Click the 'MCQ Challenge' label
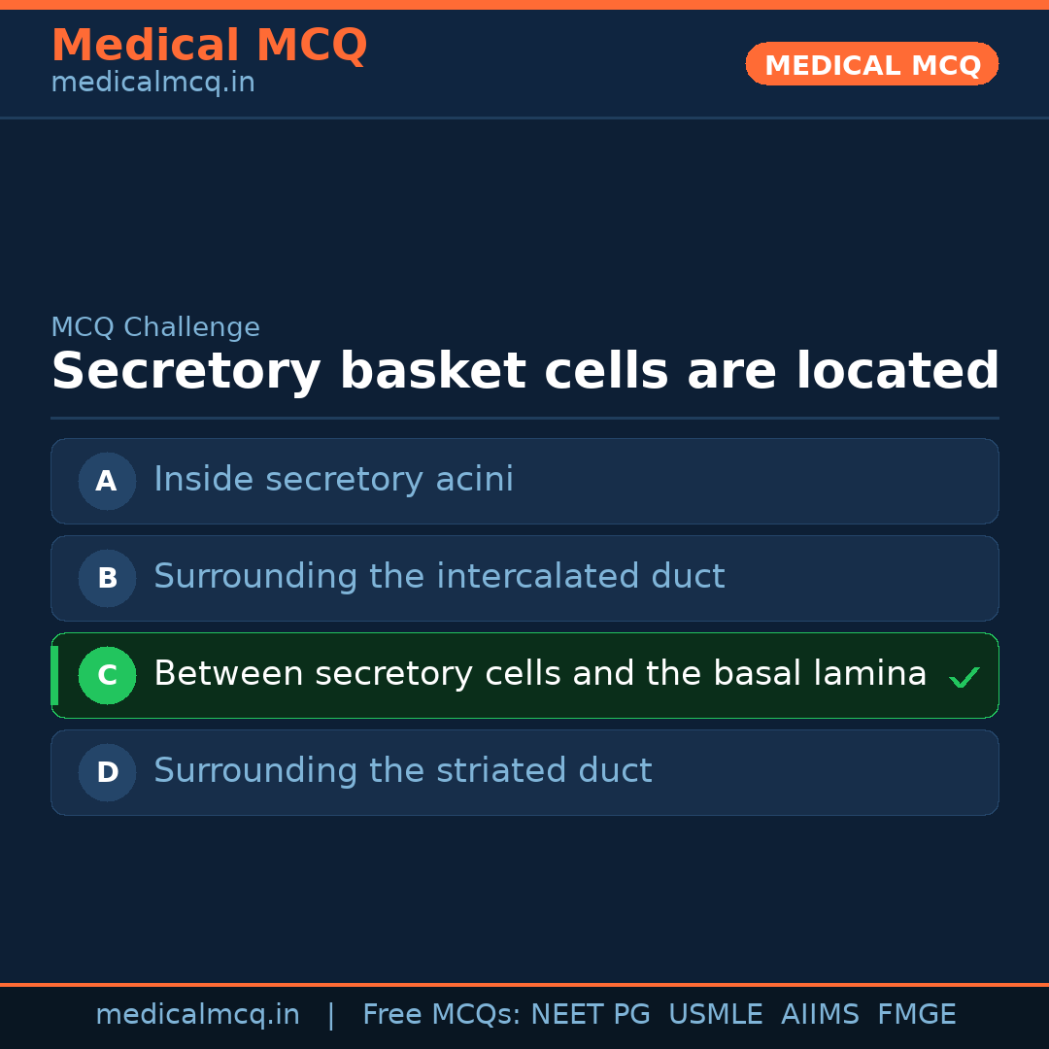This screenshot has height=1049, width=1049. coord(155,328)
